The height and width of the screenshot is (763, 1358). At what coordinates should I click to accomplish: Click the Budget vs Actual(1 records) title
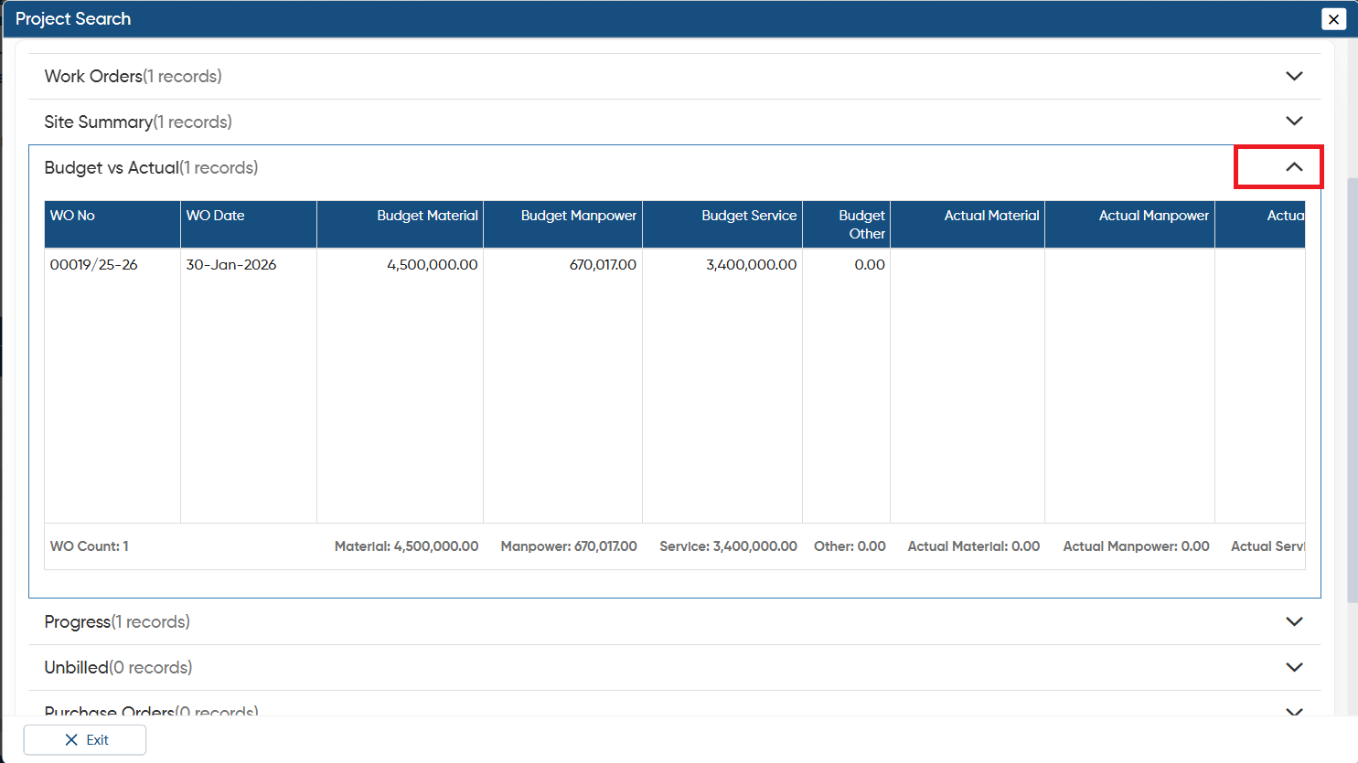151,167
